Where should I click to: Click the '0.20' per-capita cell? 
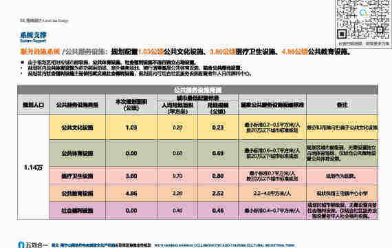pos(177,127)
